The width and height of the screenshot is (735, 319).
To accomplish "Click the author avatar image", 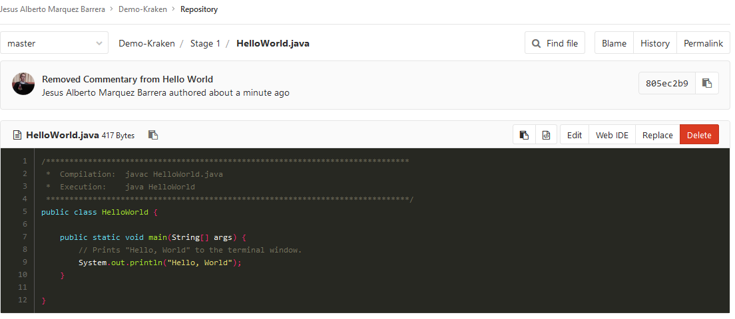I will [23, 84].
